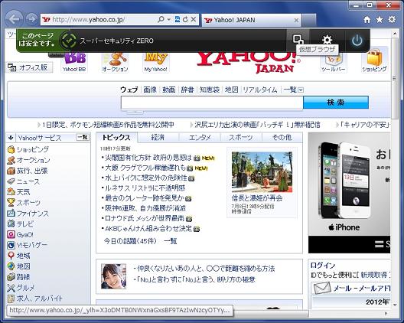
Task: Open headline AKBじゃんけん組み合わせ決定
Action: (148, 229)
